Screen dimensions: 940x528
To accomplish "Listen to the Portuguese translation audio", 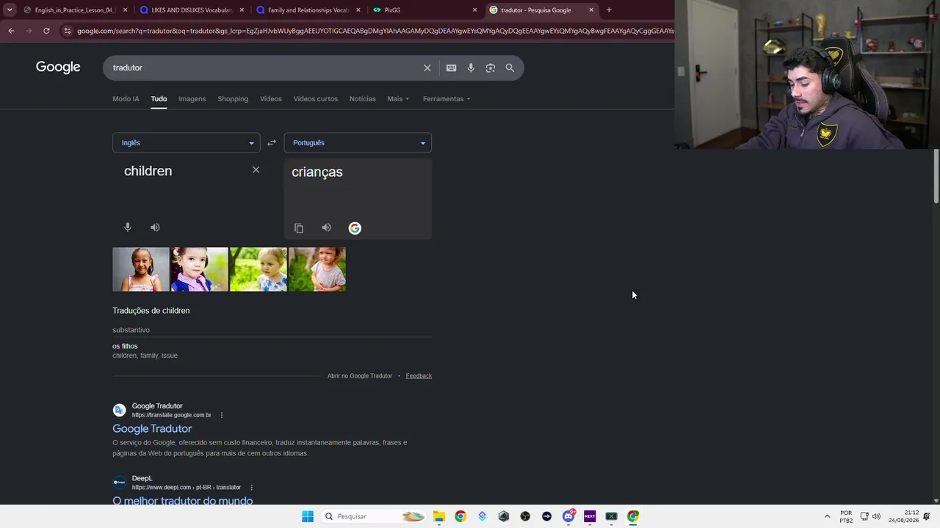I will (326, 228).
